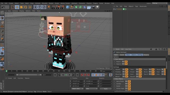Toggle the Y axis lock
This screenshot has height=95, width=170.
(40, 7)
